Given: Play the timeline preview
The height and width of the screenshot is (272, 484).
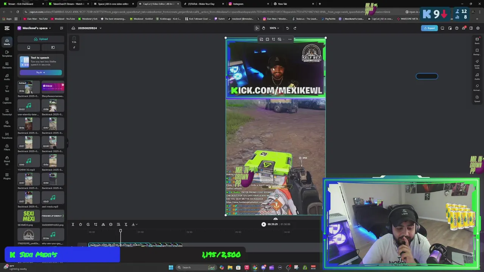Looking at the screenshot, I should click(x=264, y=224).
